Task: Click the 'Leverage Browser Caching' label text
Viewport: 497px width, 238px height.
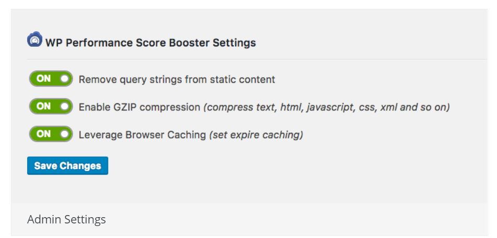Action: 142,135
